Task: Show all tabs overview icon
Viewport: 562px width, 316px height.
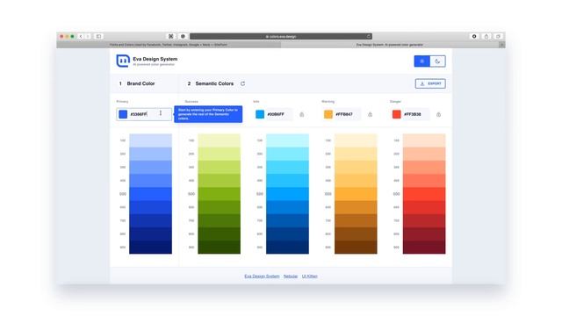Action: 498,36
